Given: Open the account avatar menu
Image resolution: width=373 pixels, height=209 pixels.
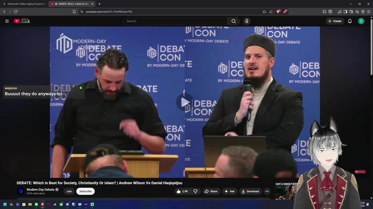Looking at the screenshot, I should click(x=361, y=21).
